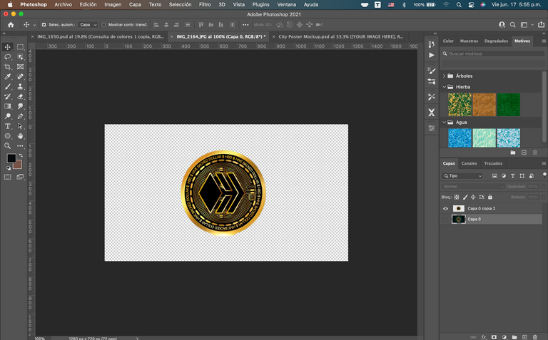The height and width of the screenshot is (340, 548).
Task: Select the Zoom tool
Action: pos(8,146)
